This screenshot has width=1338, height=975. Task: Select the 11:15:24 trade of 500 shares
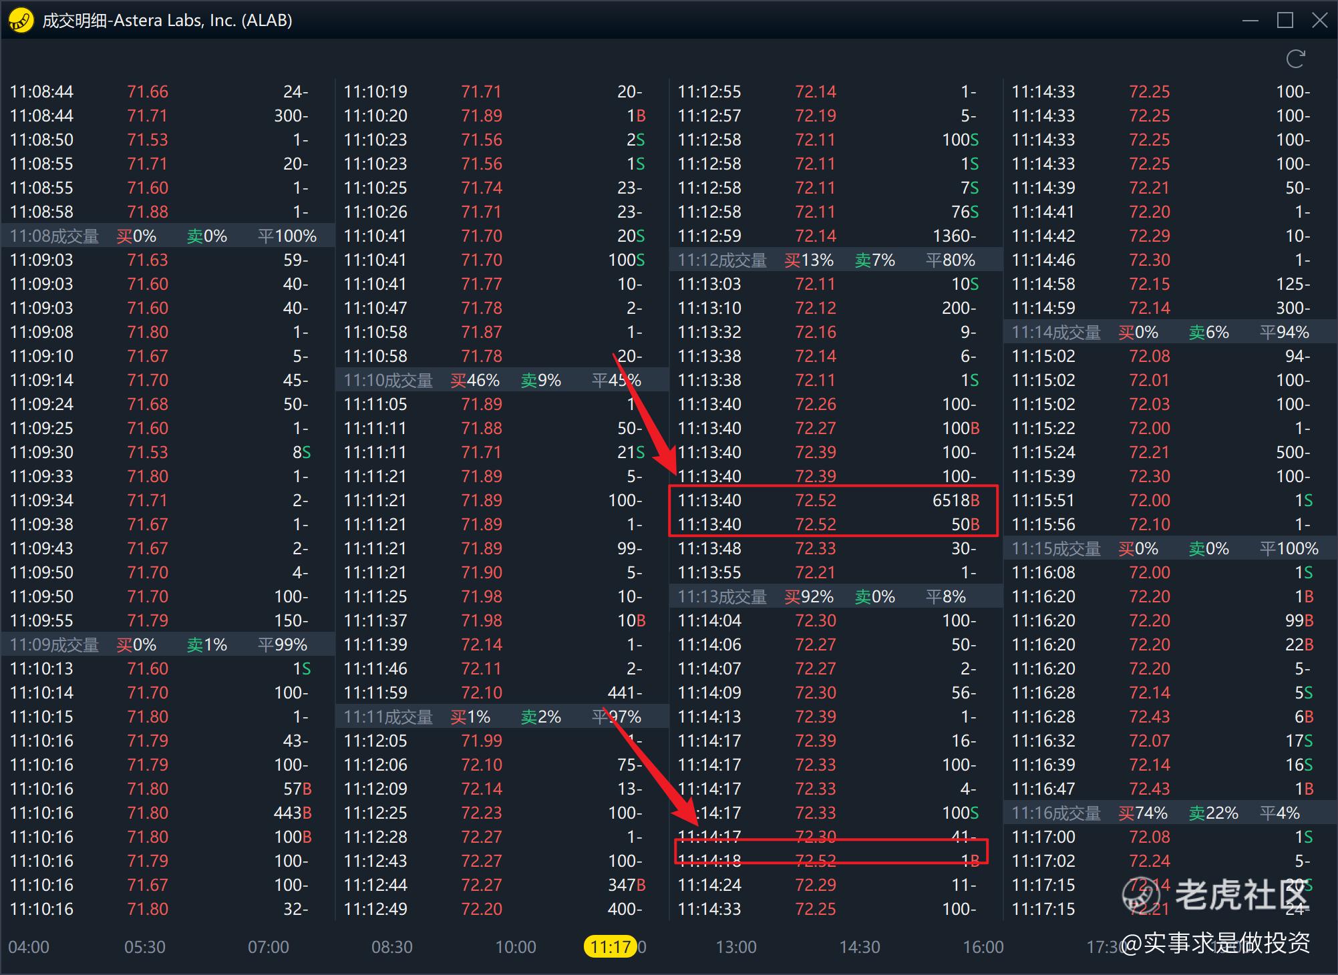tap(1170, 452)
